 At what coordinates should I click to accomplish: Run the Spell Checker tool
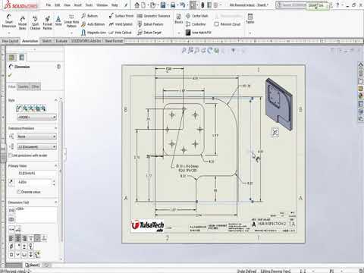pyautogui.click(x=35, y=22)
